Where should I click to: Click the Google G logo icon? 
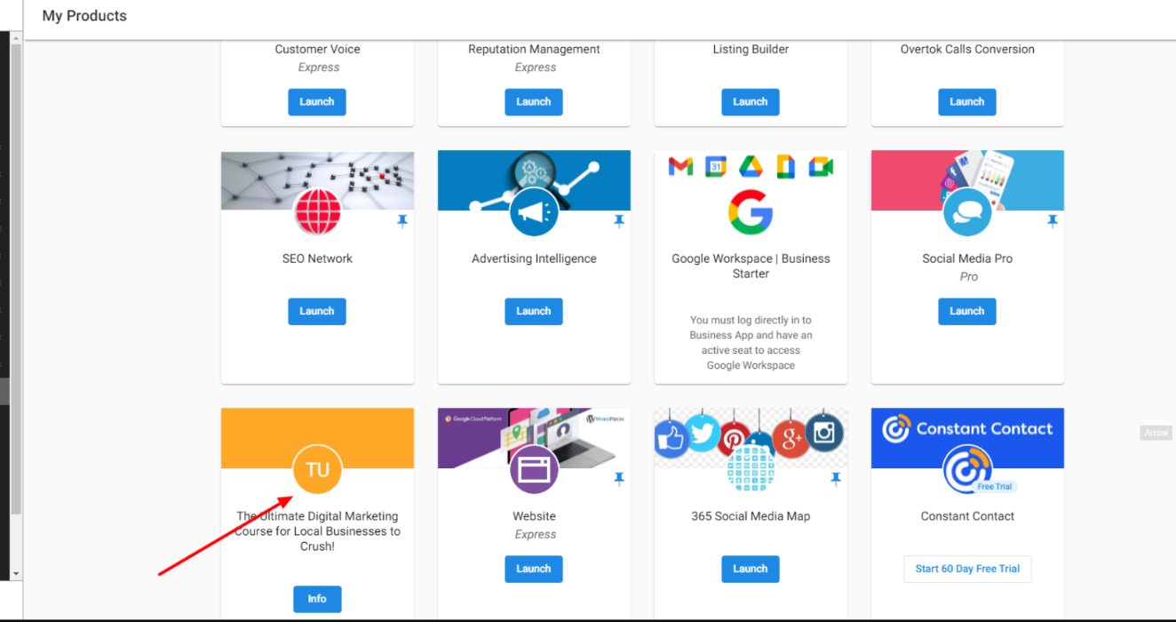coord(751,211)
